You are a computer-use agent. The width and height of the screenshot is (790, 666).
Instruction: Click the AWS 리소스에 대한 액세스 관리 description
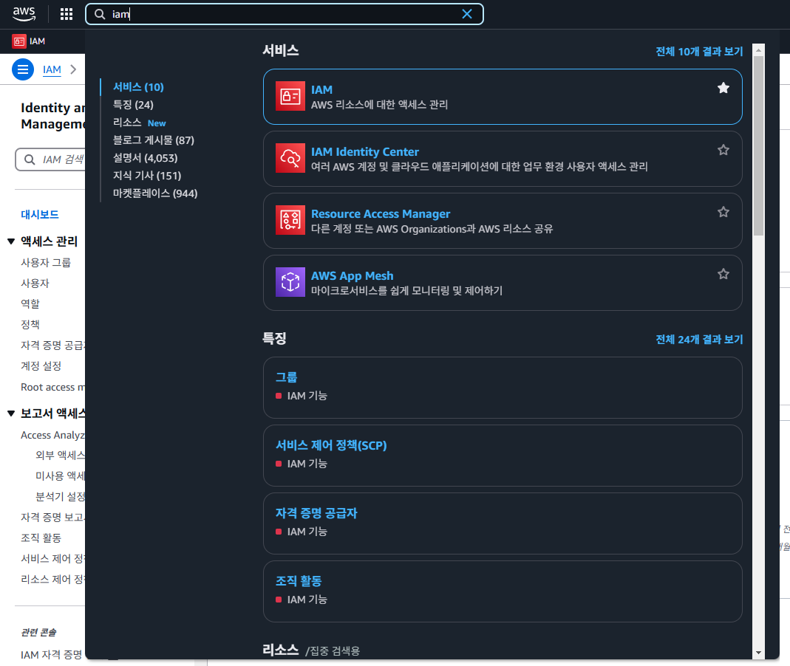(379, 105)
